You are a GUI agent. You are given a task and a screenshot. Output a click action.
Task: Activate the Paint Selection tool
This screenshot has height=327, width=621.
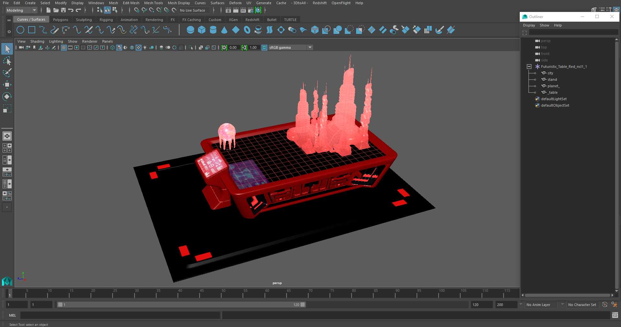click(x=7, y=73)
